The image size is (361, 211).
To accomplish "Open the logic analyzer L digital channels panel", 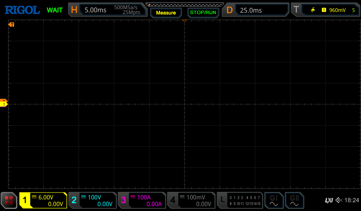I will (x=240, y=200).
